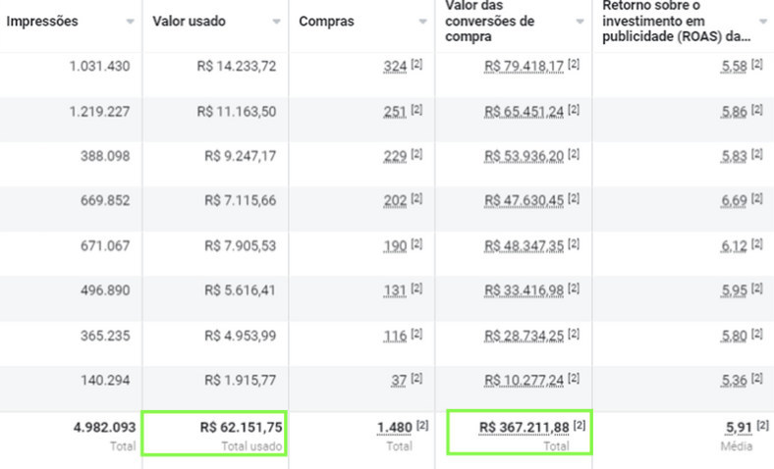Viewport: 774px width, 469px height.
Task: Select the total R$ 367.211,88 conversion value
Action: 525,427
